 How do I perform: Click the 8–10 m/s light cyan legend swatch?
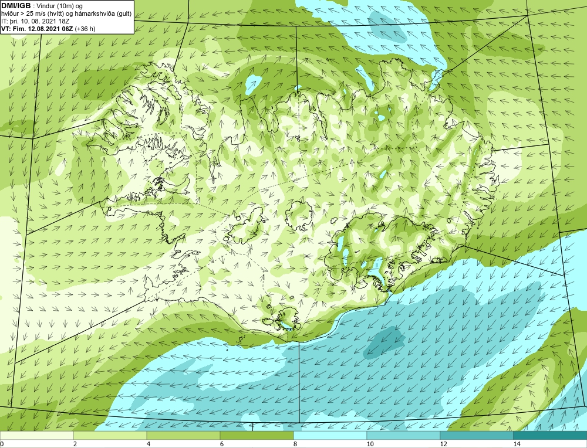pos(330,435)
